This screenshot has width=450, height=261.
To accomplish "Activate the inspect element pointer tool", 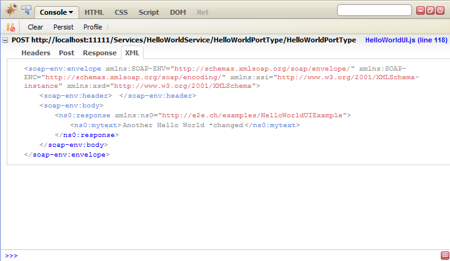I will (x=26, y=10).
